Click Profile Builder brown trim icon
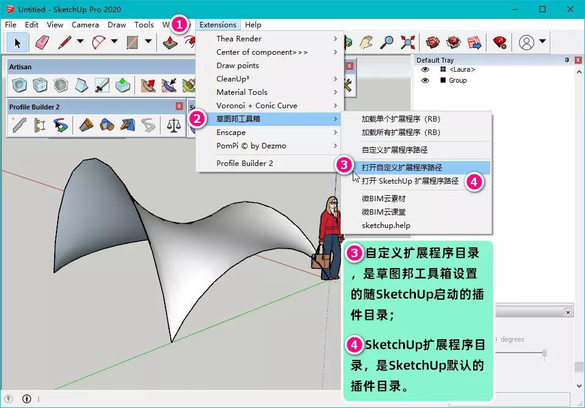The width and height of the screenshot is (585, 408). click(x=86, y=125)
